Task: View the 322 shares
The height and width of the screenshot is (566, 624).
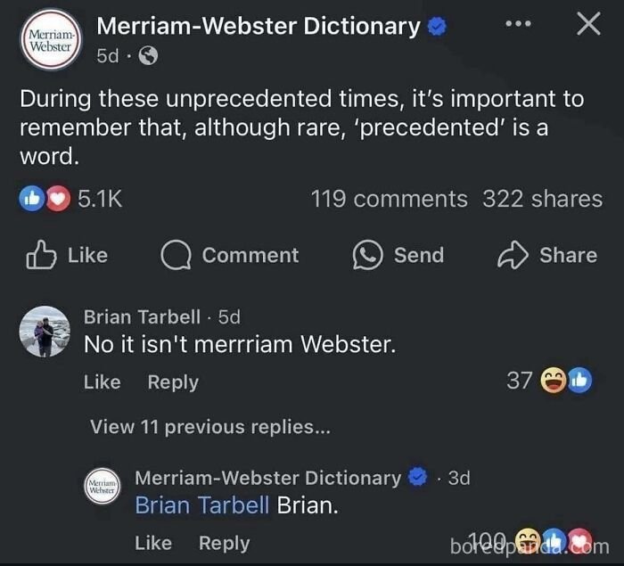Action: pos(542,199)
